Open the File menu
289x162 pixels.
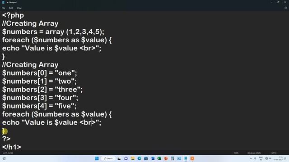[3, 8]
